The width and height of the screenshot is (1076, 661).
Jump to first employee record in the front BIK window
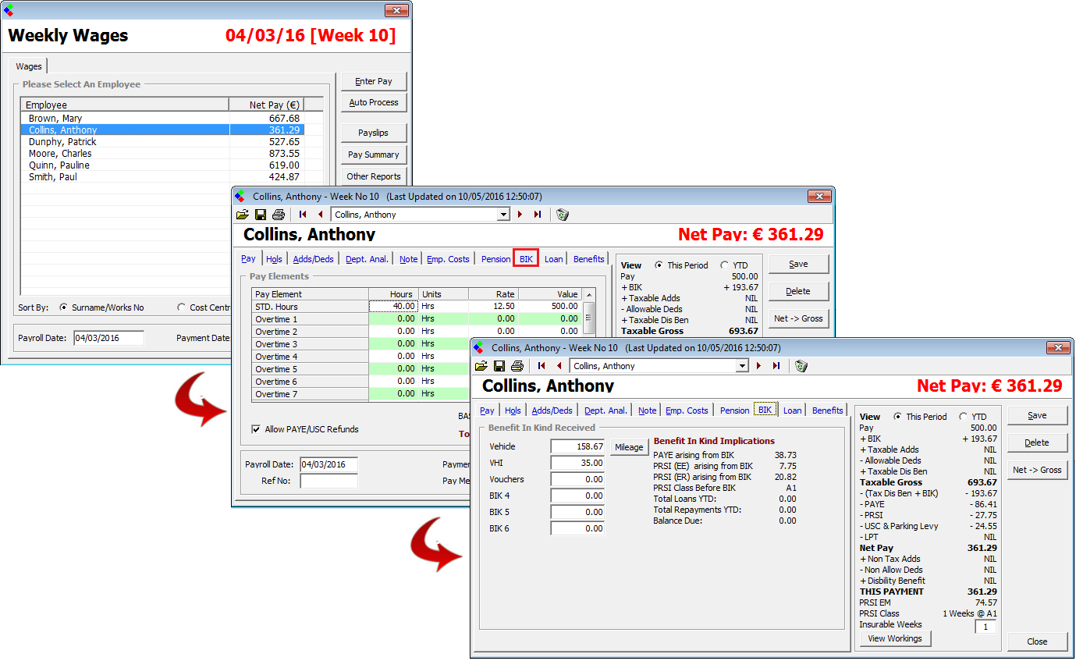(542, 366)
